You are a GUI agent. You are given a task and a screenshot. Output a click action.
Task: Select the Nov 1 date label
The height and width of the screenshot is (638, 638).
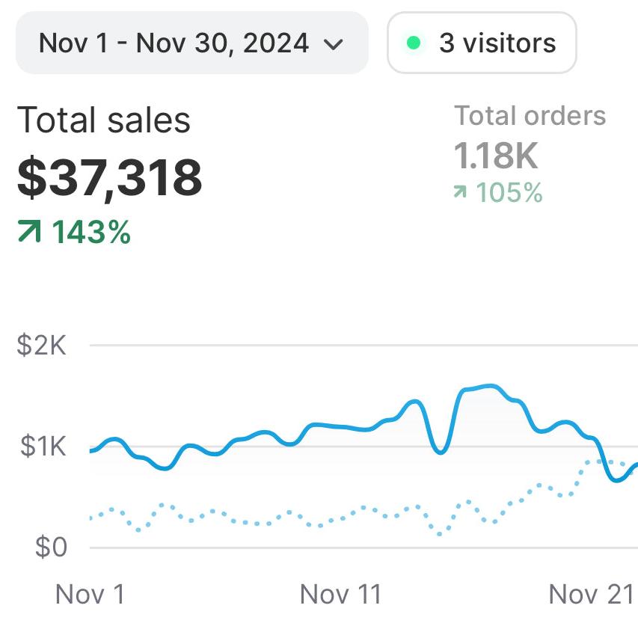(x=91, y=595)
